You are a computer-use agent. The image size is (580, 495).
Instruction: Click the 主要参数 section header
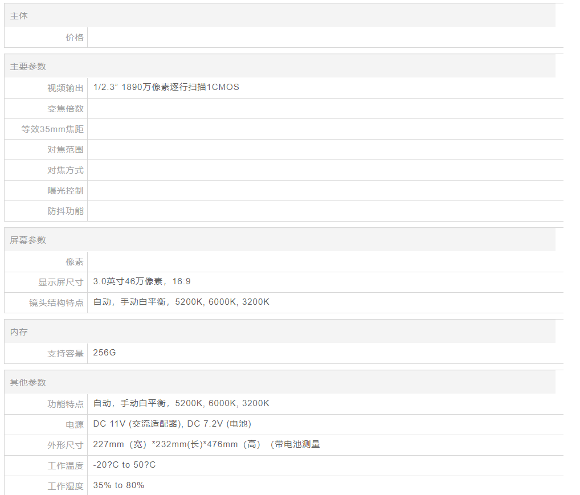tap(28, 67)
